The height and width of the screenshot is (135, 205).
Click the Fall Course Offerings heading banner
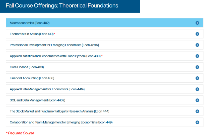click(62, 5)
